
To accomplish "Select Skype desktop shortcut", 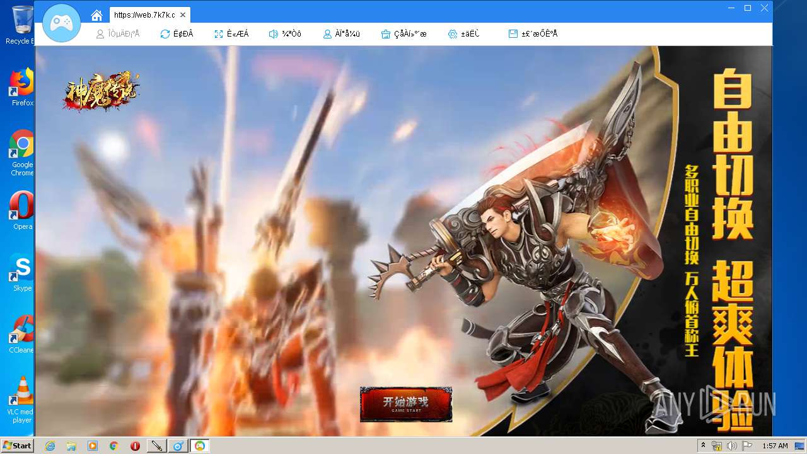I will pyautogui.click(x=22, y=272).
